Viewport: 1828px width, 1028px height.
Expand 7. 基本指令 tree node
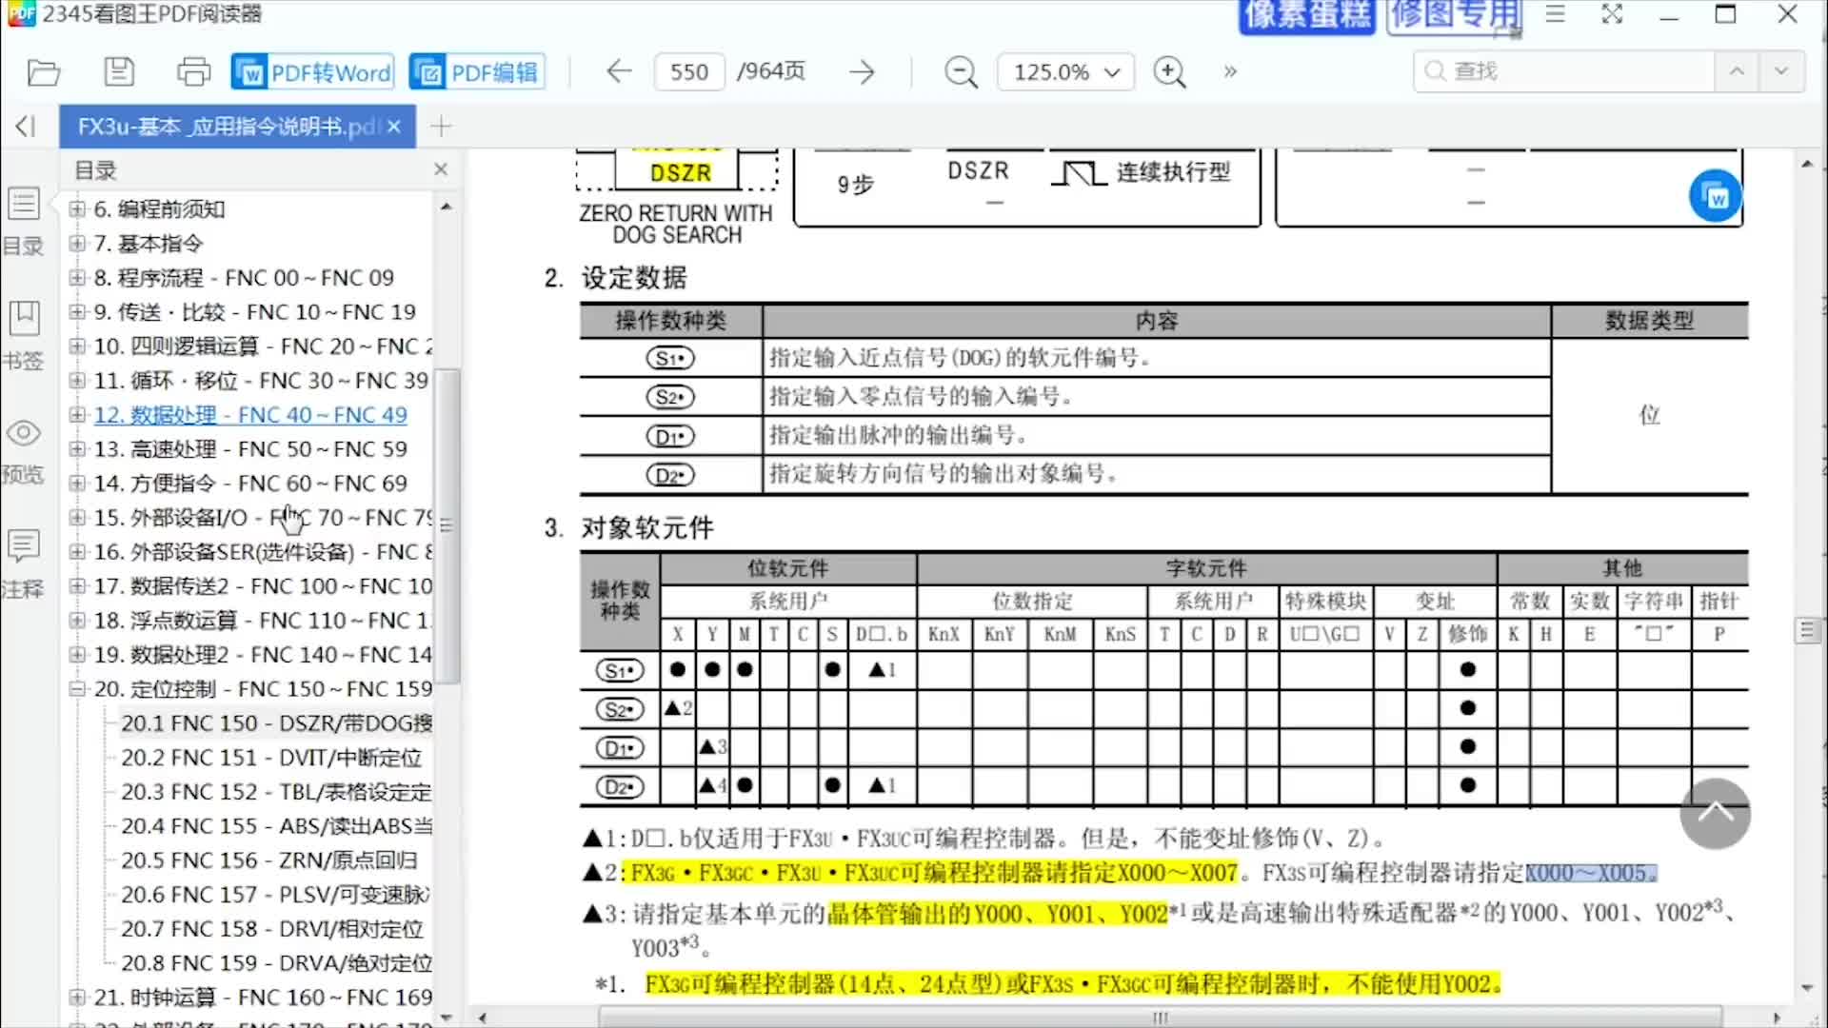[78, 244]
